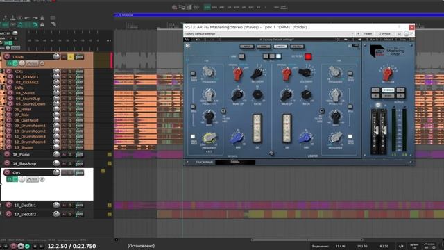444x250 pixels.
Task: Select the second module tab in plugin
Action: [264, 47]
